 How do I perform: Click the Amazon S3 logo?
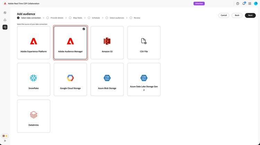(x=107, y=41)
